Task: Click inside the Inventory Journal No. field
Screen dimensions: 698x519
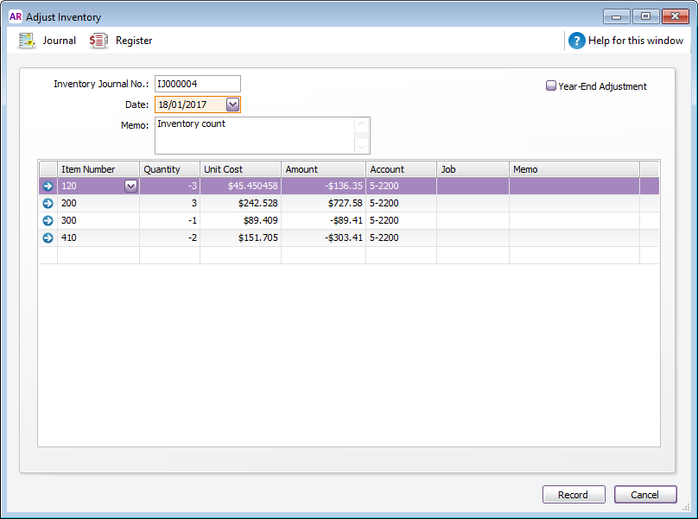Action: [x=197, y=84]
